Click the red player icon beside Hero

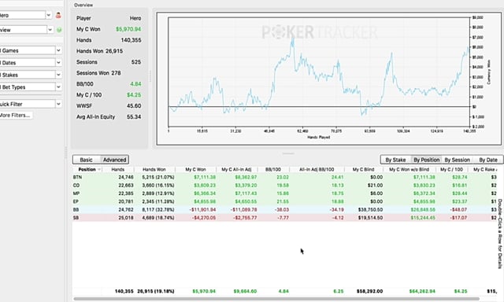[58, 15]
